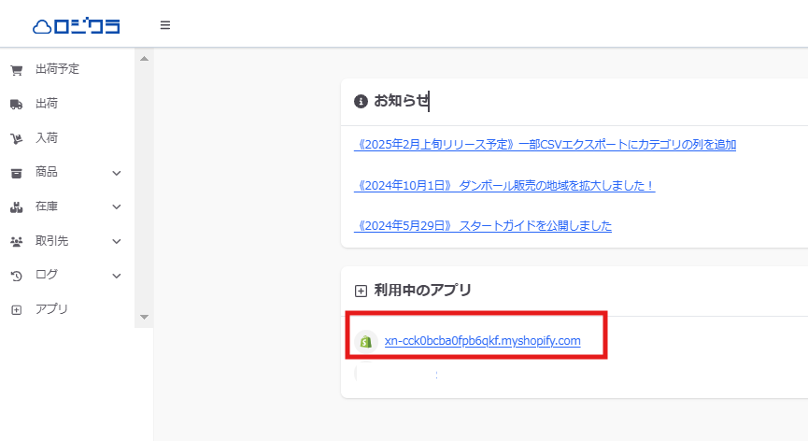The height and width of the screenshot is (441, 808).
Task: Expand the 商品 submenu chevron
Action: 117,173
